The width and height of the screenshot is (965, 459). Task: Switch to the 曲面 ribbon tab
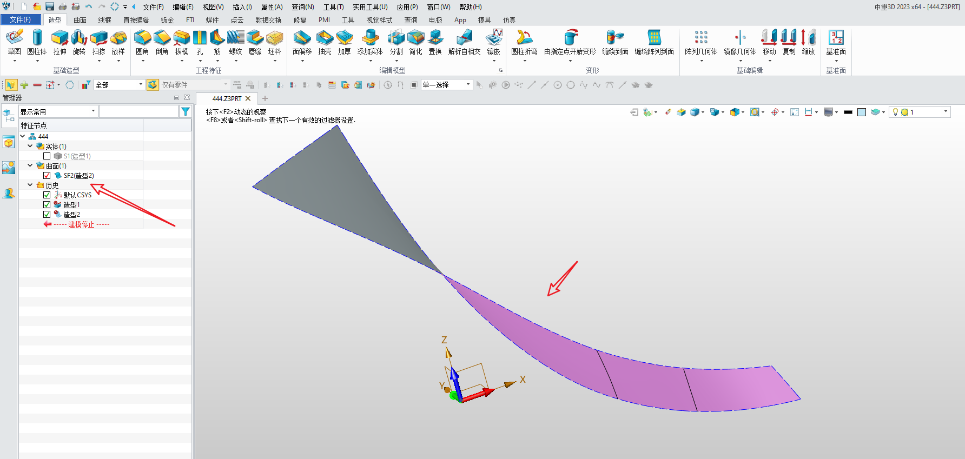click(x=80, y=20)
